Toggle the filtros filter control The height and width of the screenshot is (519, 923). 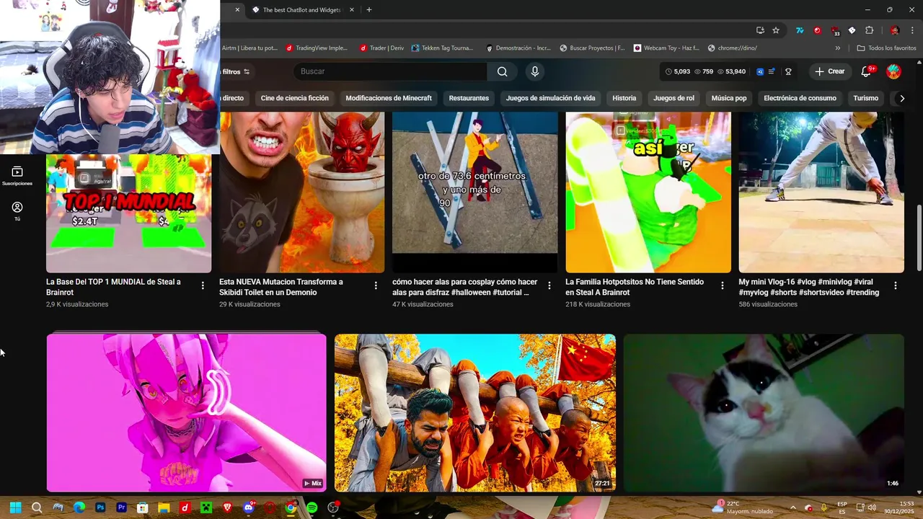(237, 71)
